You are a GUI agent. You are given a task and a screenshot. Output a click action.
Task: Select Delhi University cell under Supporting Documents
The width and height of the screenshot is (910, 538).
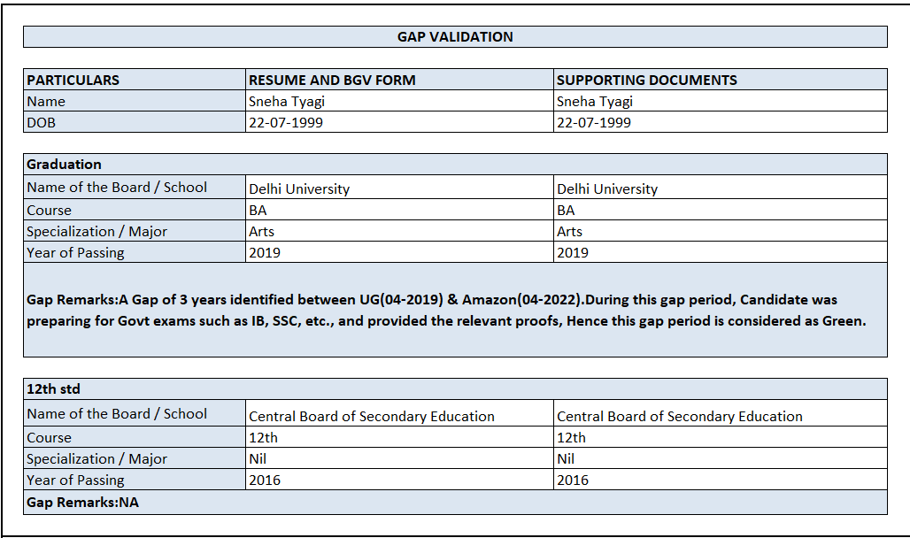721,187
